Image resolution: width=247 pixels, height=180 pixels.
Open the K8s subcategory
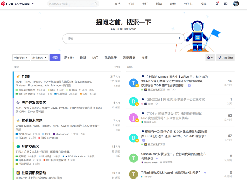(53, 90)
